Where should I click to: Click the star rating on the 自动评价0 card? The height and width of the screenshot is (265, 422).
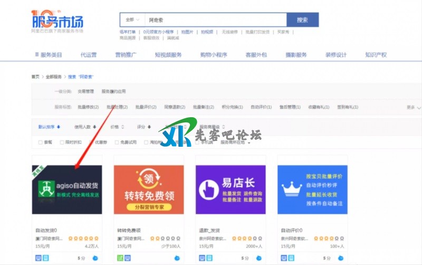329,239
